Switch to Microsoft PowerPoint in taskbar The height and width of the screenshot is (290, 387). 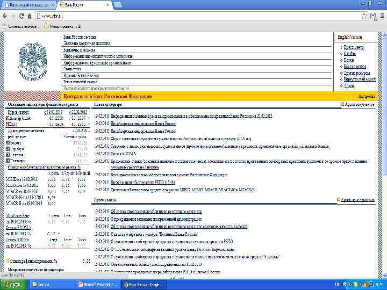tap(99, 285)
